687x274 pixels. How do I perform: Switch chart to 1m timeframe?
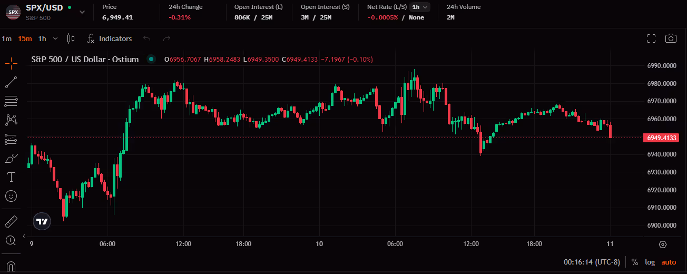click(7, 38)
